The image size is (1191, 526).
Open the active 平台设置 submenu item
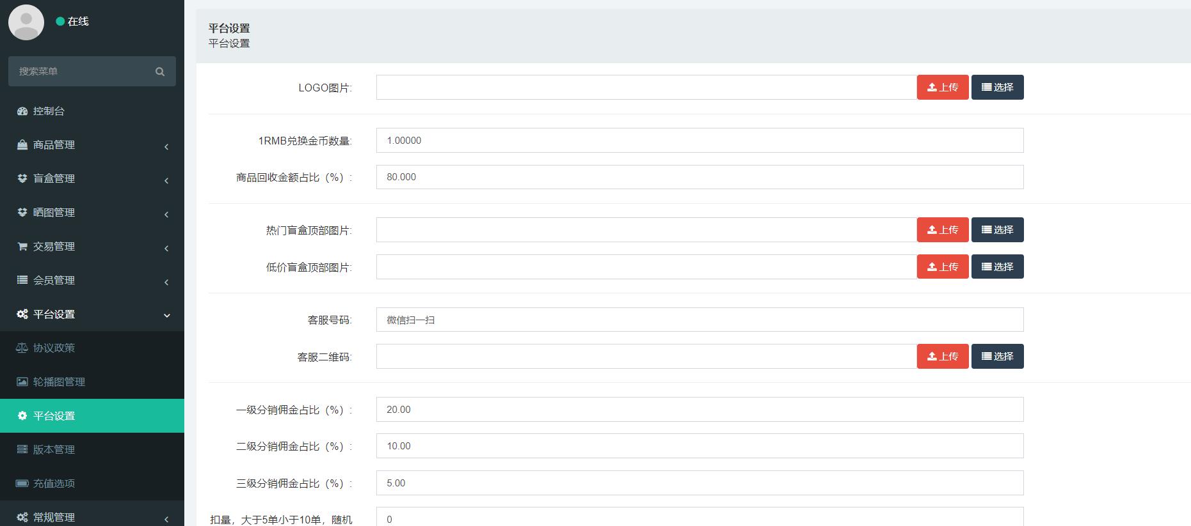(54, 416)
